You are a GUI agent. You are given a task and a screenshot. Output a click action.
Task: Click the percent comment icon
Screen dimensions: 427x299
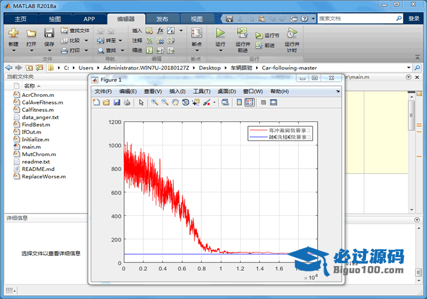tap(149, 41)
